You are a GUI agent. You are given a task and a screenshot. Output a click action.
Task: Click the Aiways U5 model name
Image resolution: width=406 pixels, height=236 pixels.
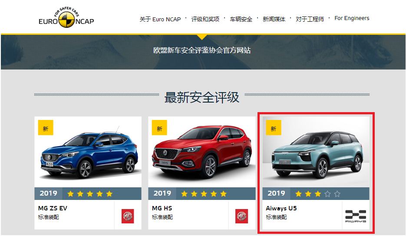click(281, 208)
